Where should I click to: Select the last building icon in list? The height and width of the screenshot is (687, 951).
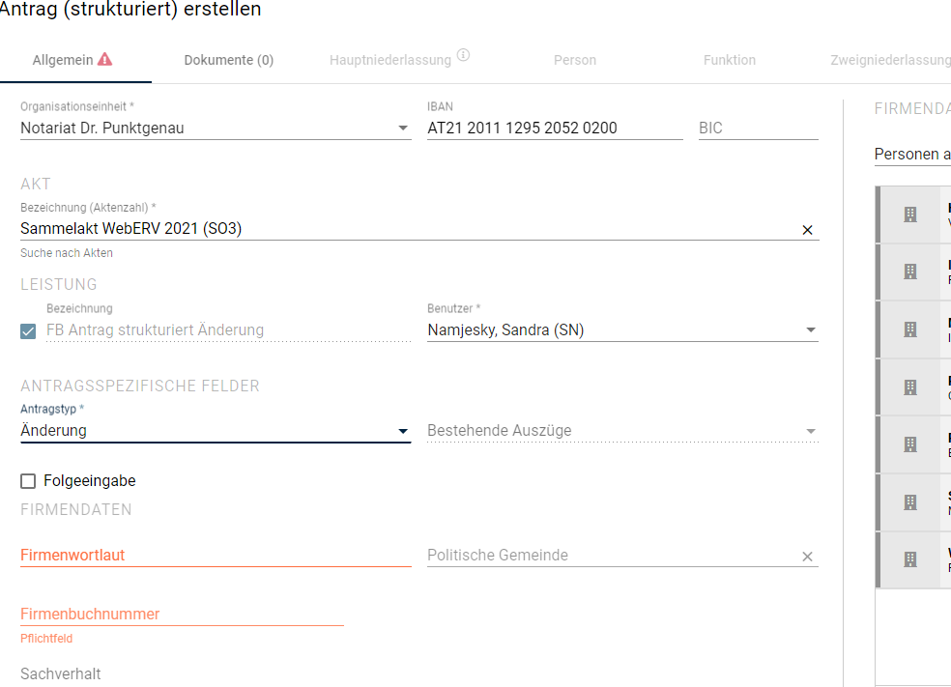coord(910,559)
